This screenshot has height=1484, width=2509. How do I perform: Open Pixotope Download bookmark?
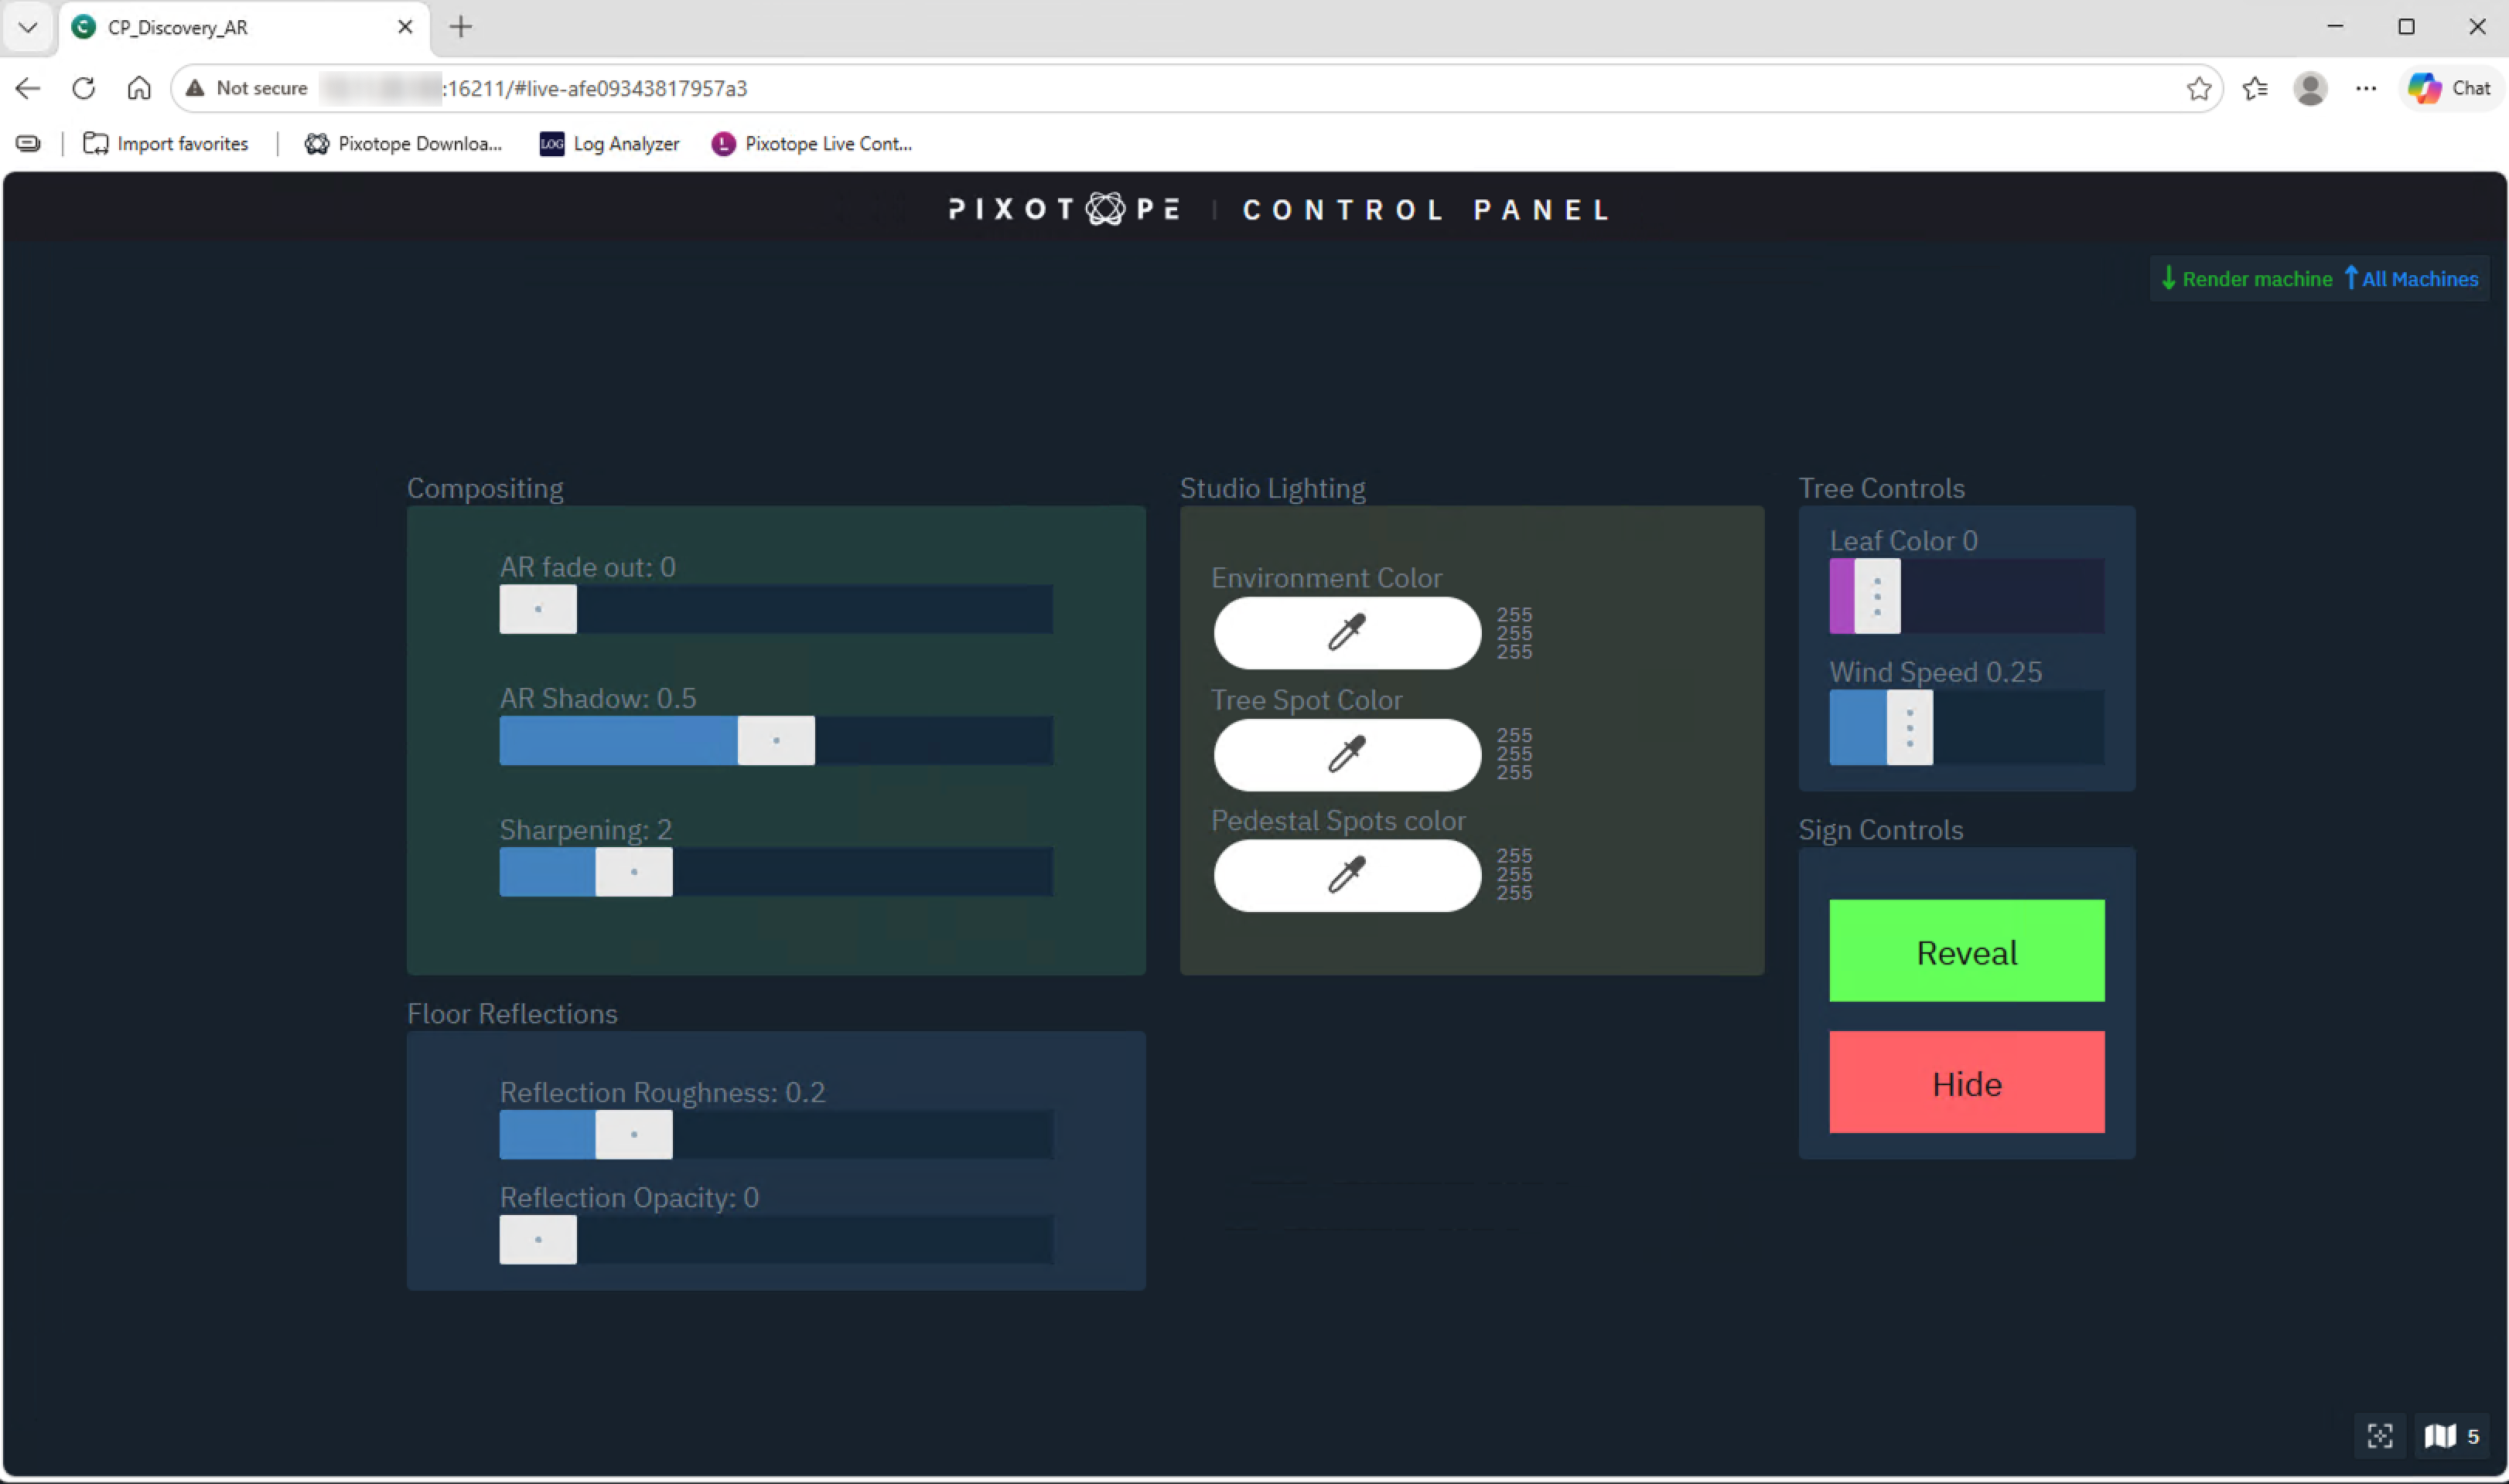(403, 144)
